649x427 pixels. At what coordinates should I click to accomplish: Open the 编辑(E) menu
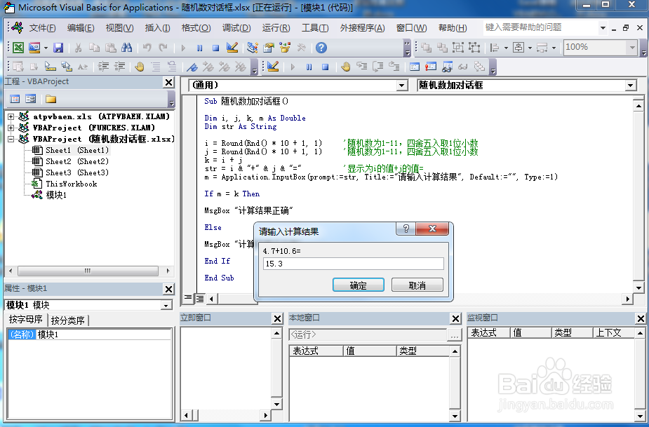coord(80,28)
